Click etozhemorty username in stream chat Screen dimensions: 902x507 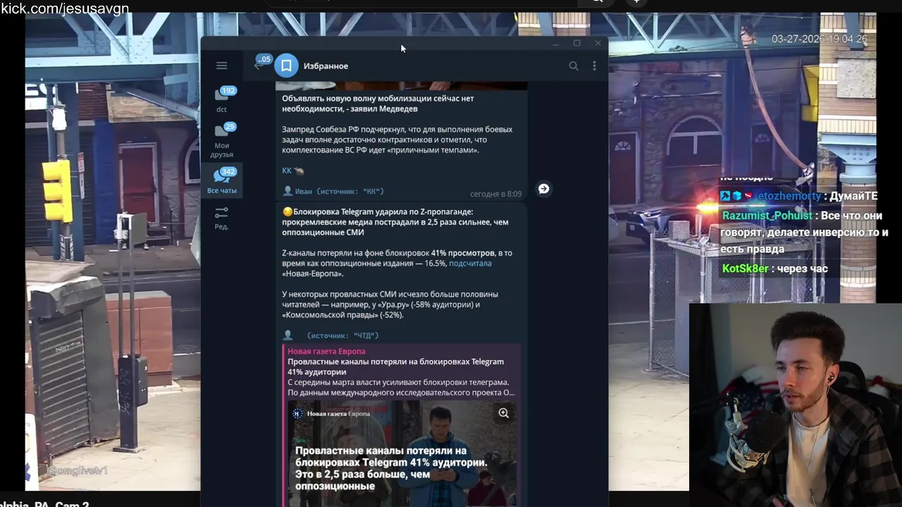pyautogui.click(x=789, y=196)
